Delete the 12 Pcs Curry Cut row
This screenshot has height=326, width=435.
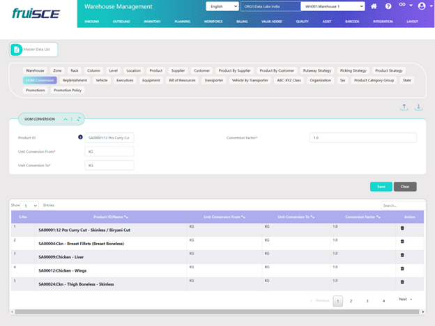click(402, 228)
